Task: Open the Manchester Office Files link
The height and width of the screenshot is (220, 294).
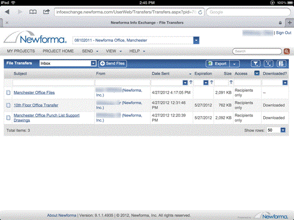Action: point(34,92)
